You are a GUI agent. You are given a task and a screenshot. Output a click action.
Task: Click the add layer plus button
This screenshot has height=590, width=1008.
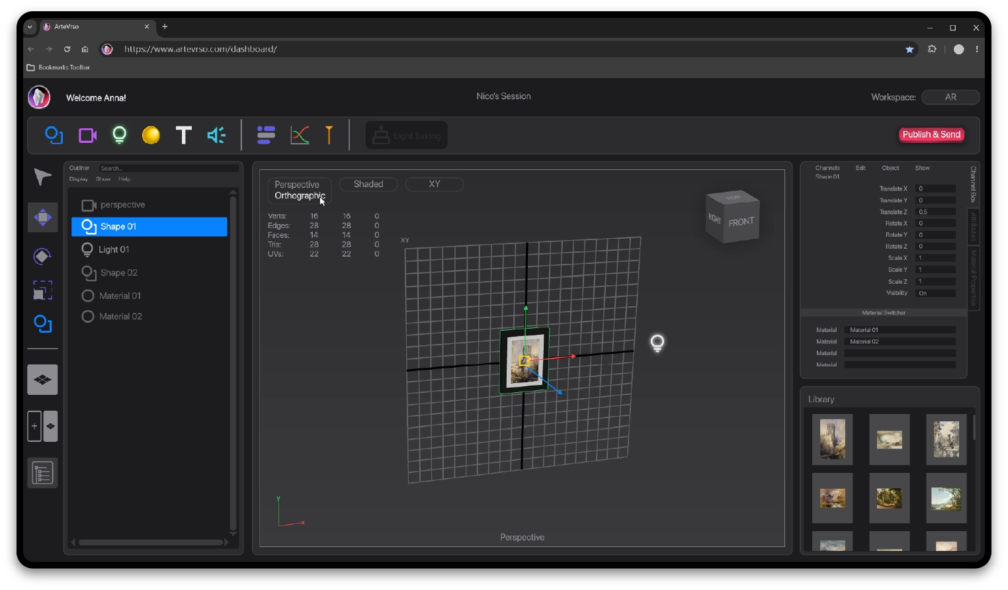[x=34, y=426]
